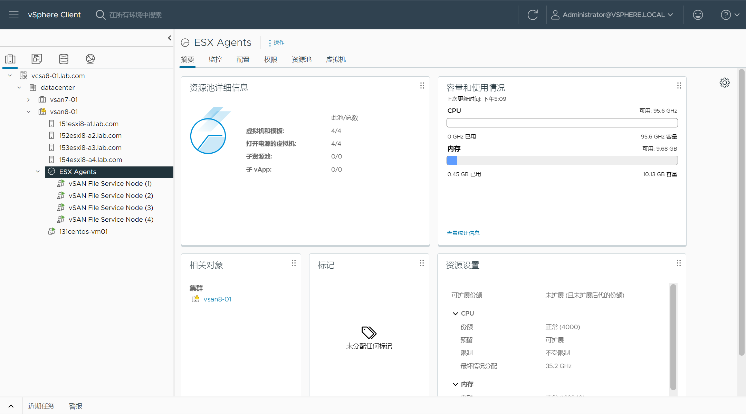Collapse the memory (内存) section in resource settings

point(455,384)
